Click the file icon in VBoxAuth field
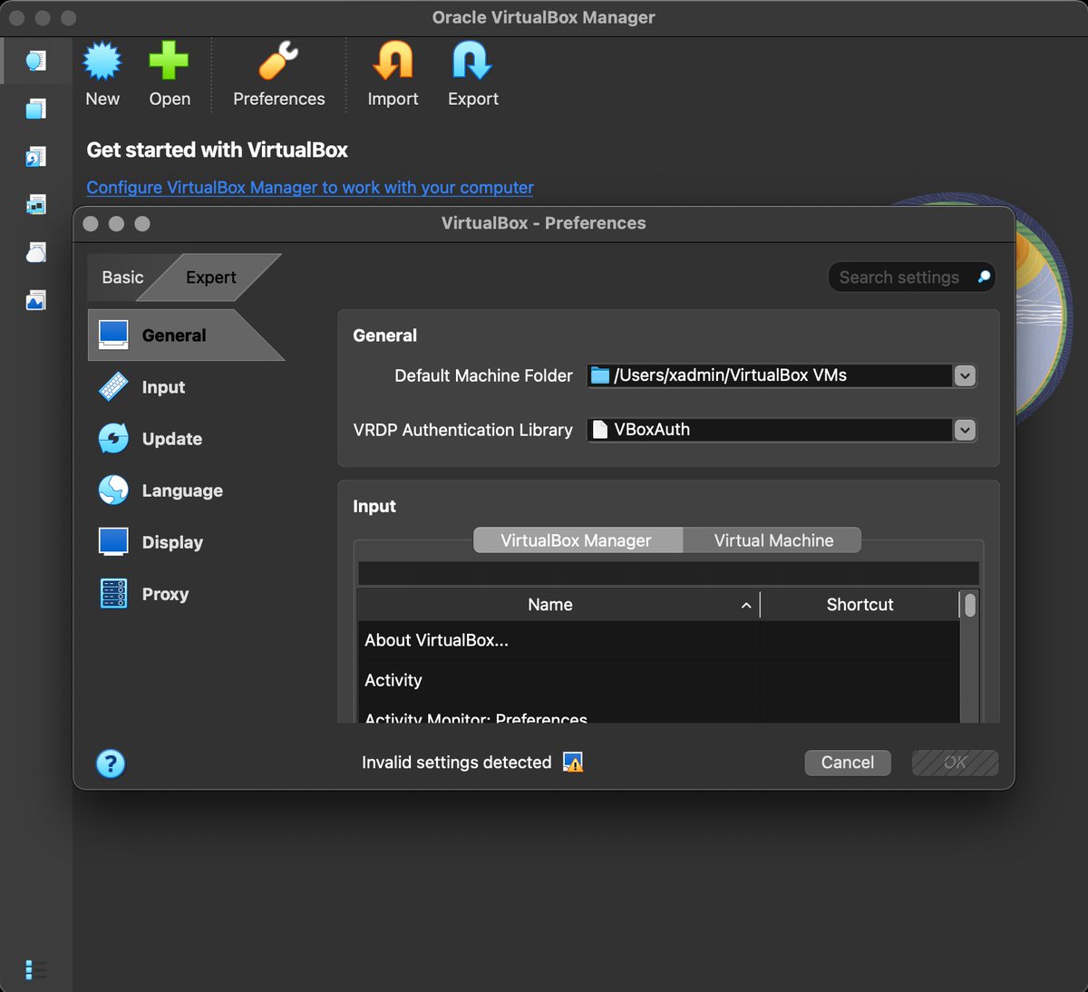This screenshot has width=1088, height=992. [600, 430]
